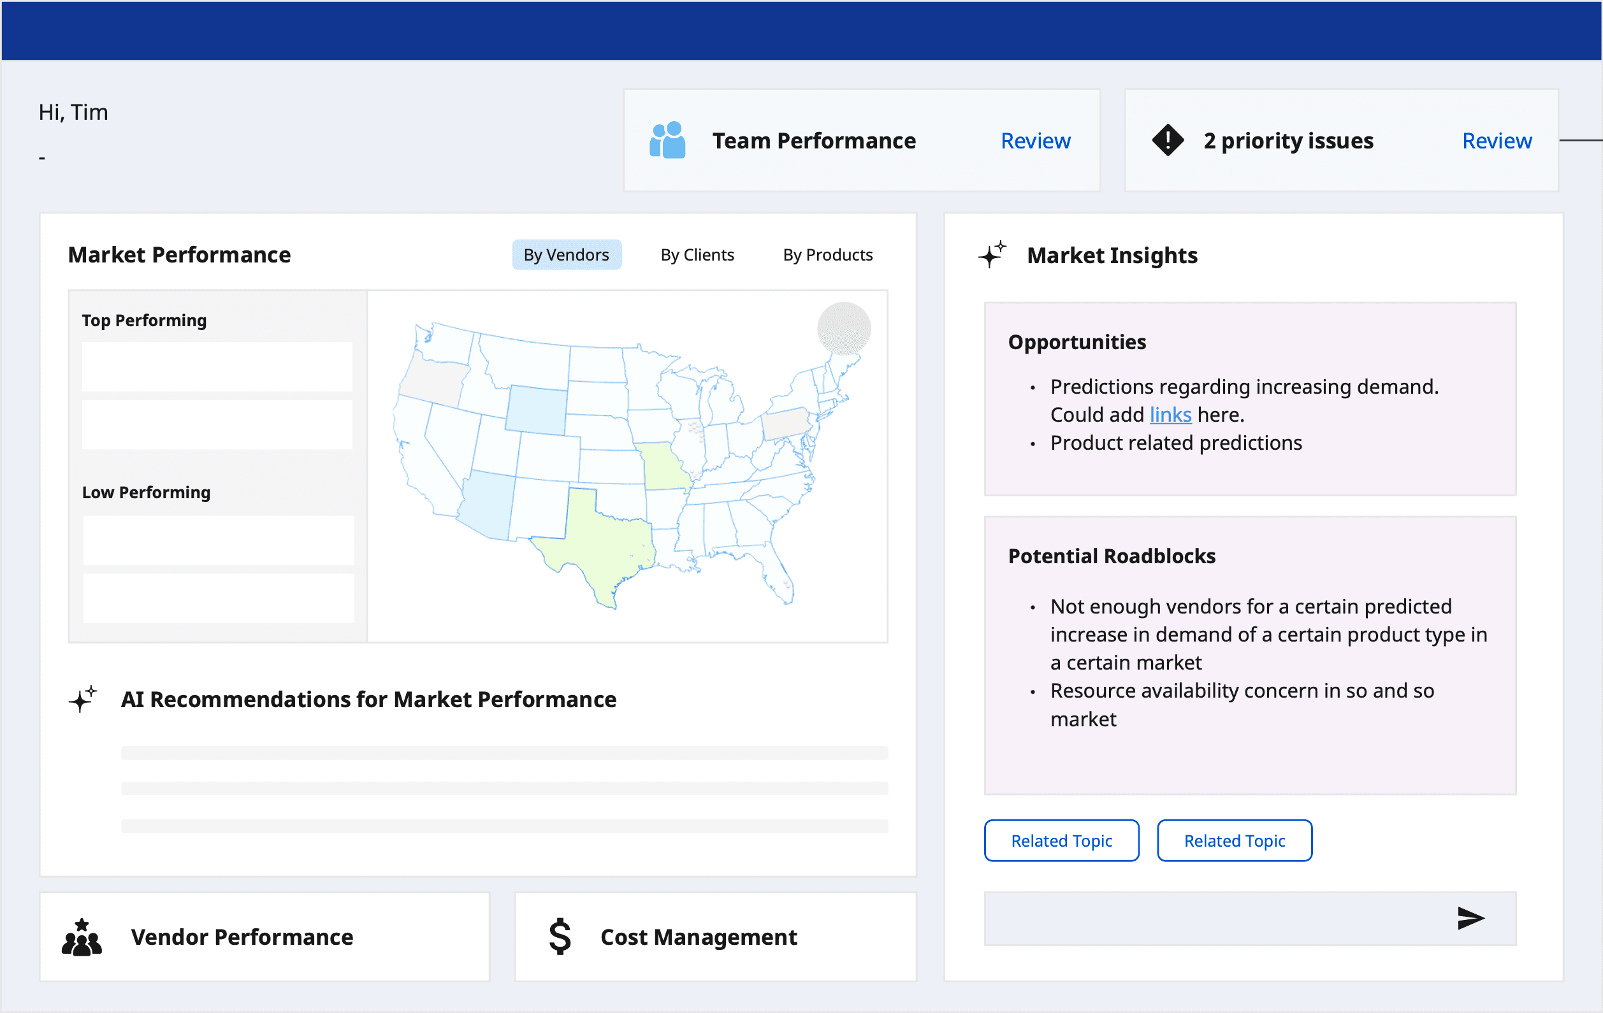Review the 2 priority issues

pos(1497,140)
